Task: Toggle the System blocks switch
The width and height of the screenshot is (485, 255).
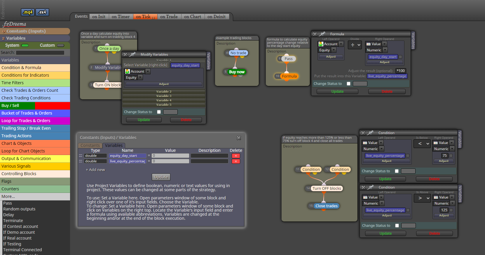Action: pyautogui.click(x=25, y=45)
